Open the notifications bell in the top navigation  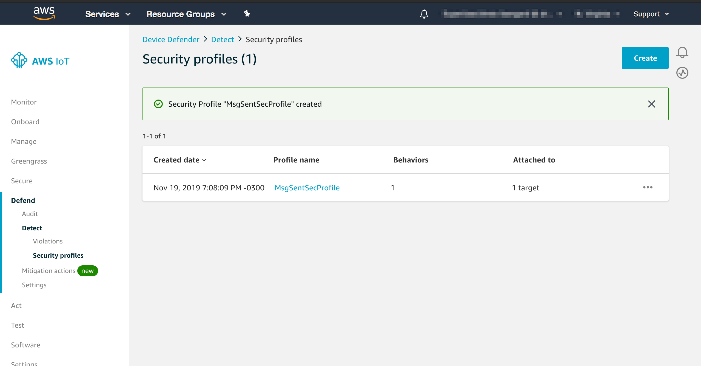pyautogui.click(x=424, y=14)
